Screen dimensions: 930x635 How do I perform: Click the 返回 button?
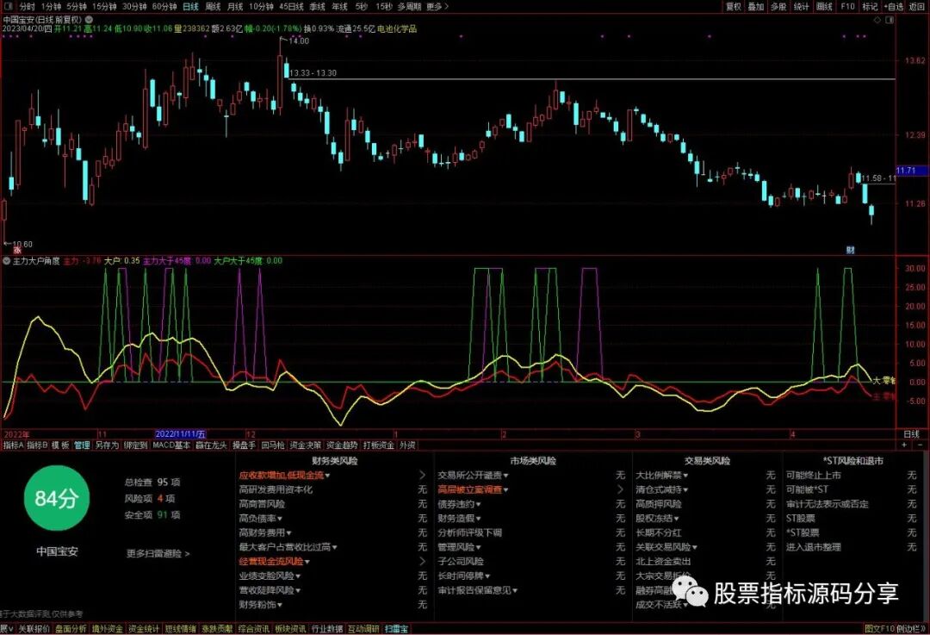click(x=917, y=7)
